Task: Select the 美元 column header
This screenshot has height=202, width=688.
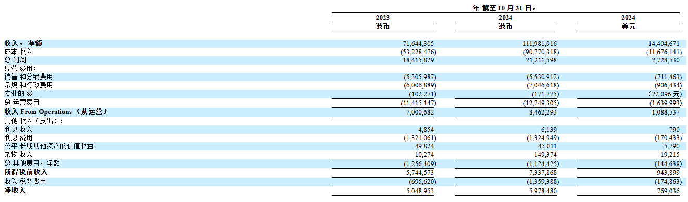Action: (x=628, y=26)
